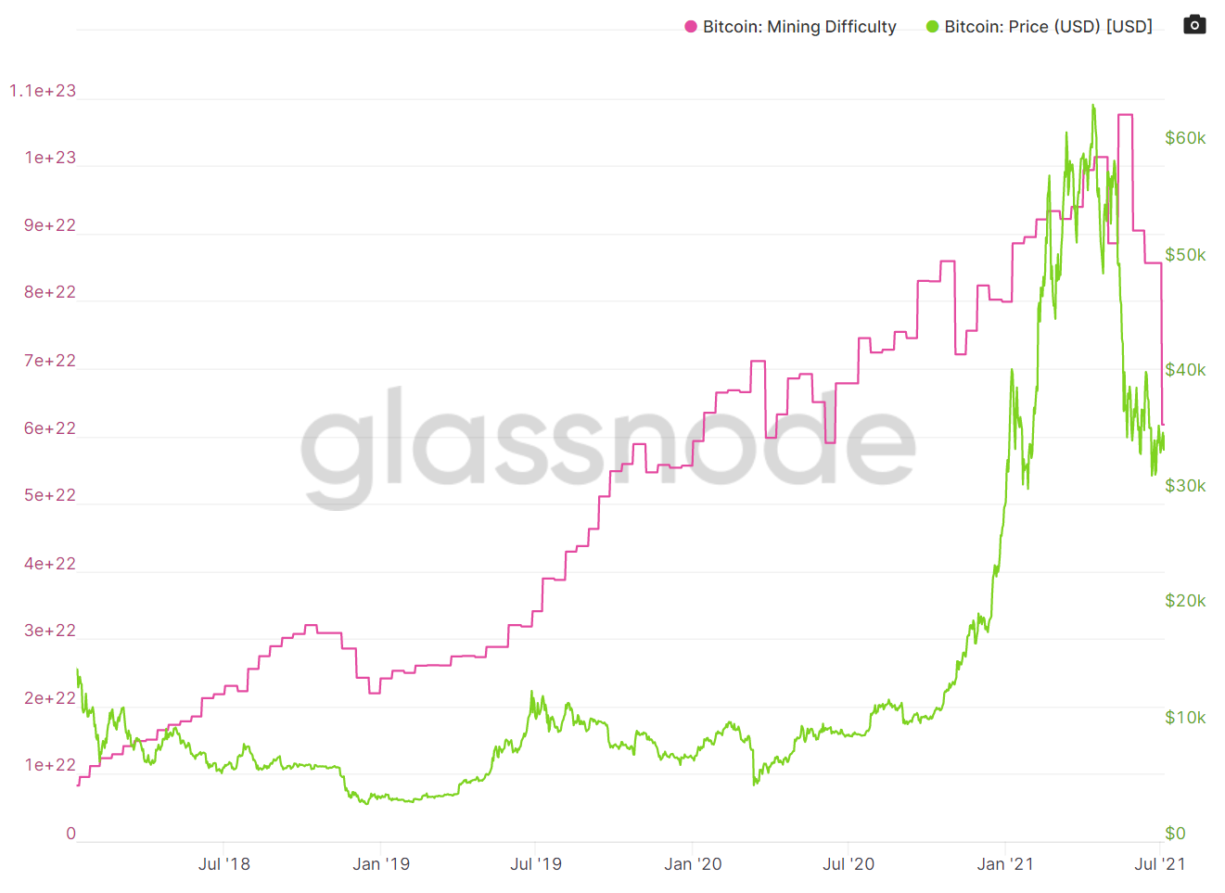Click the camera snapshot icon
Viewport: 1225px width, 893px height.
(x=1194, y=25)
